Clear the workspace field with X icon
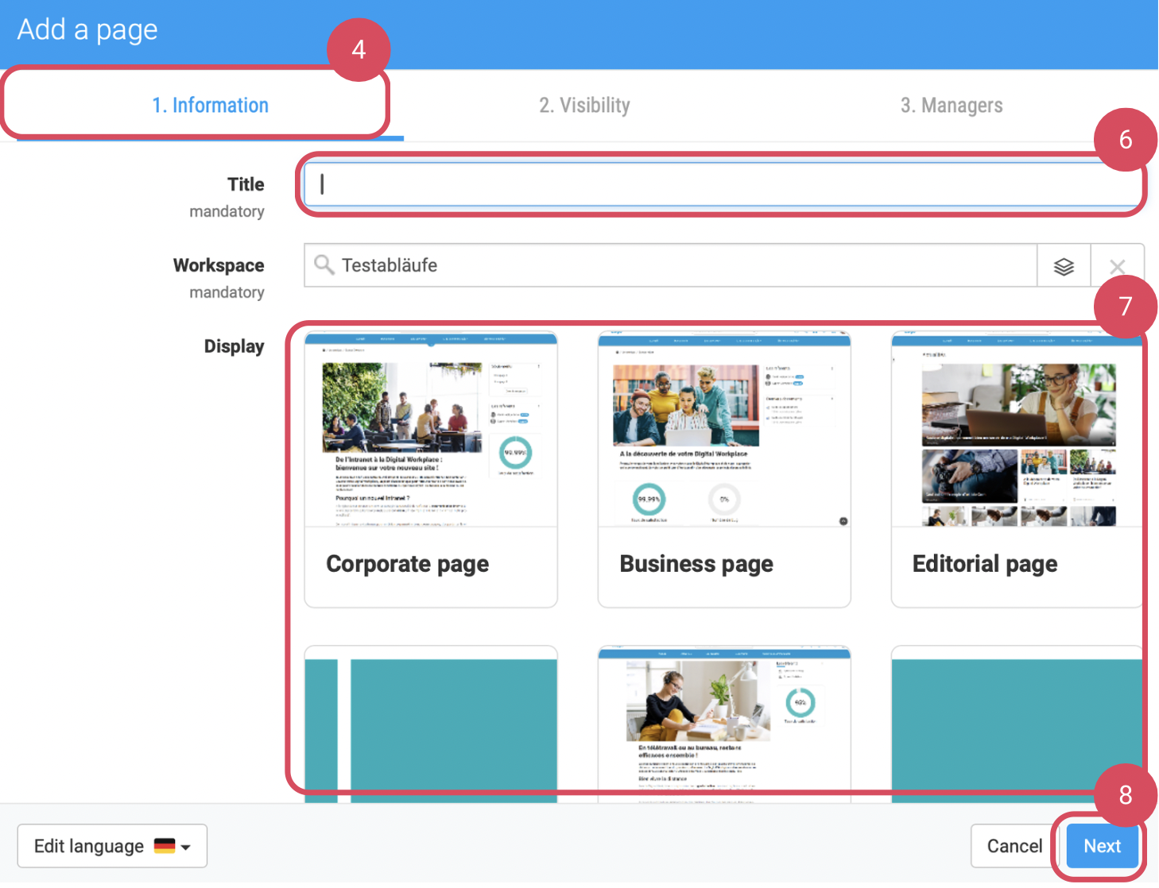 (x=1117, y=266)
